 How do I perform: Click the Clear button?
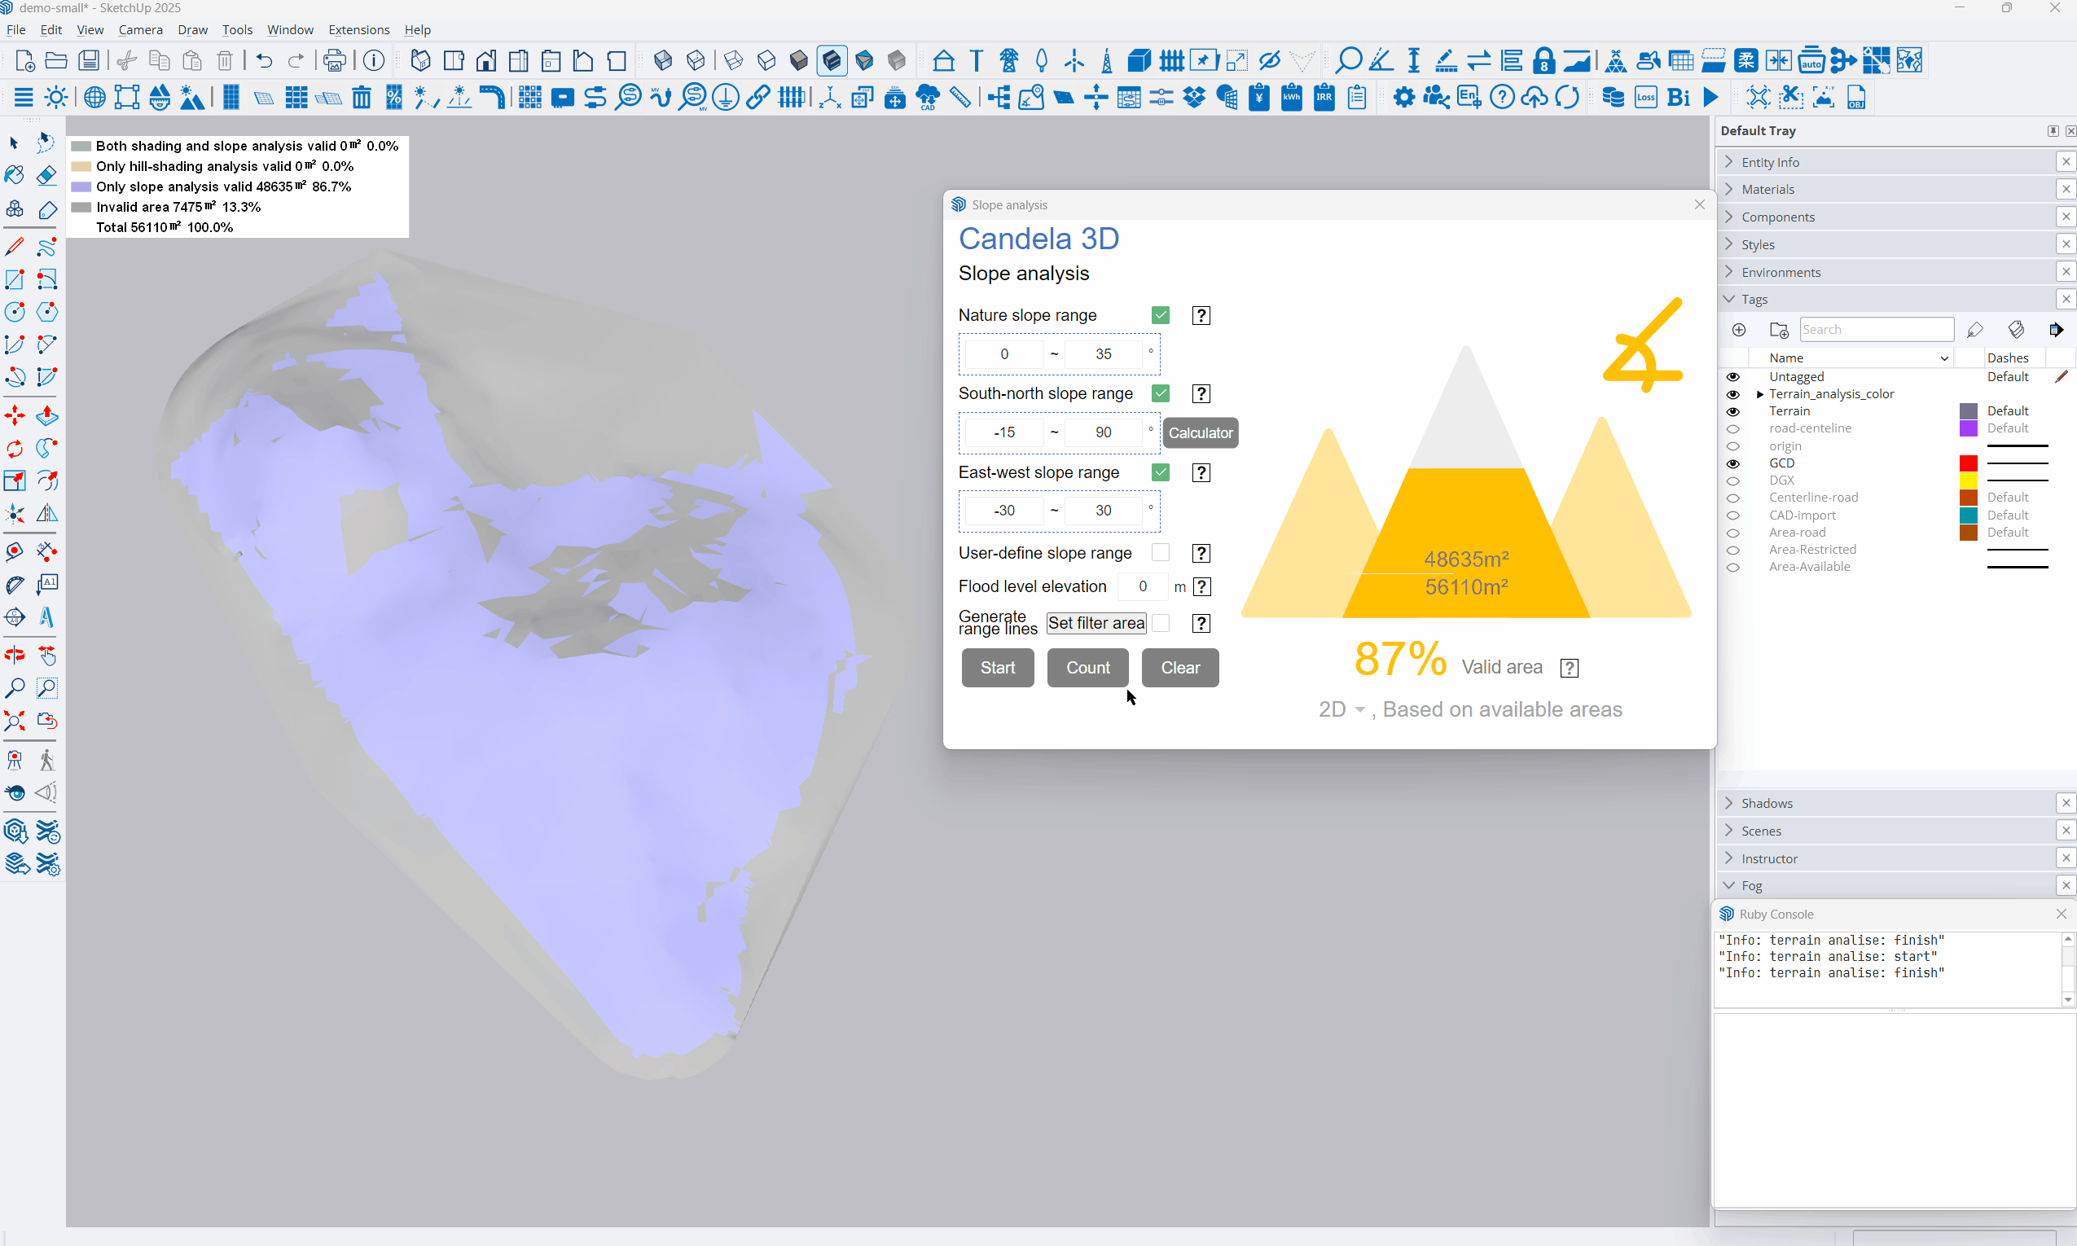tap(1179, 668)
